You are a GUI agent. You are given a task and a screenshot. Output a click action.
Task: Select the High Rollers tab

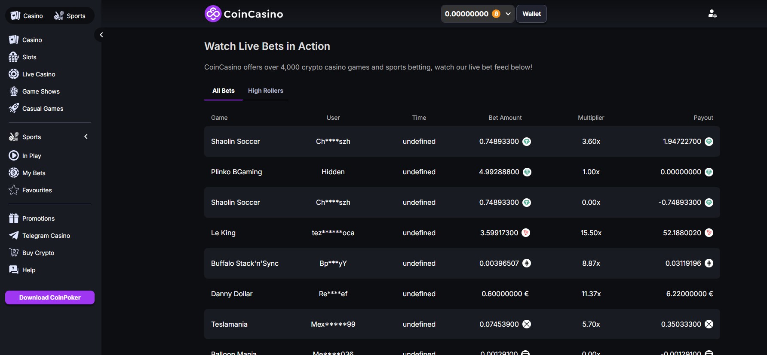click(x=266, y=91)
